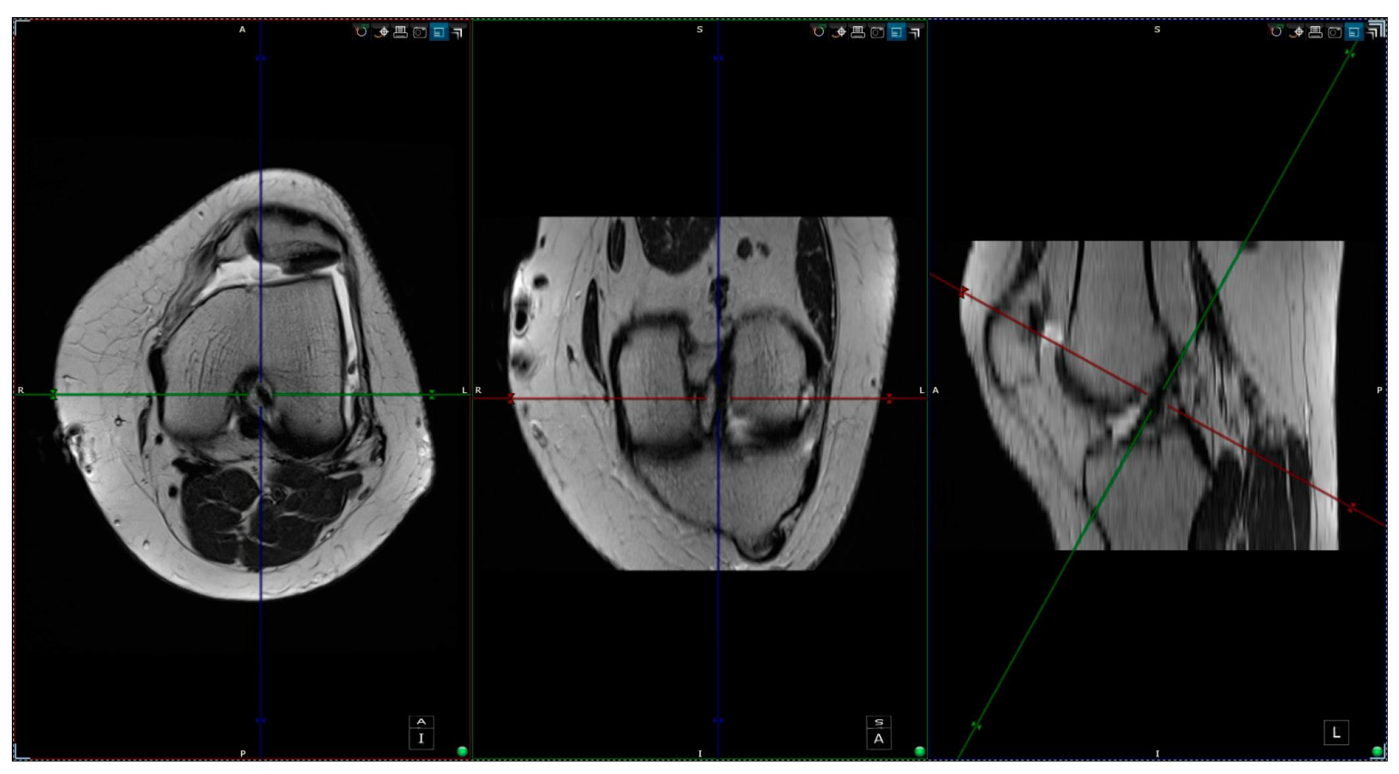This screenshot has height=774, width=1399.
Task: Click reset rotation icon in coronal view
Action: click(x=818, y=32)
